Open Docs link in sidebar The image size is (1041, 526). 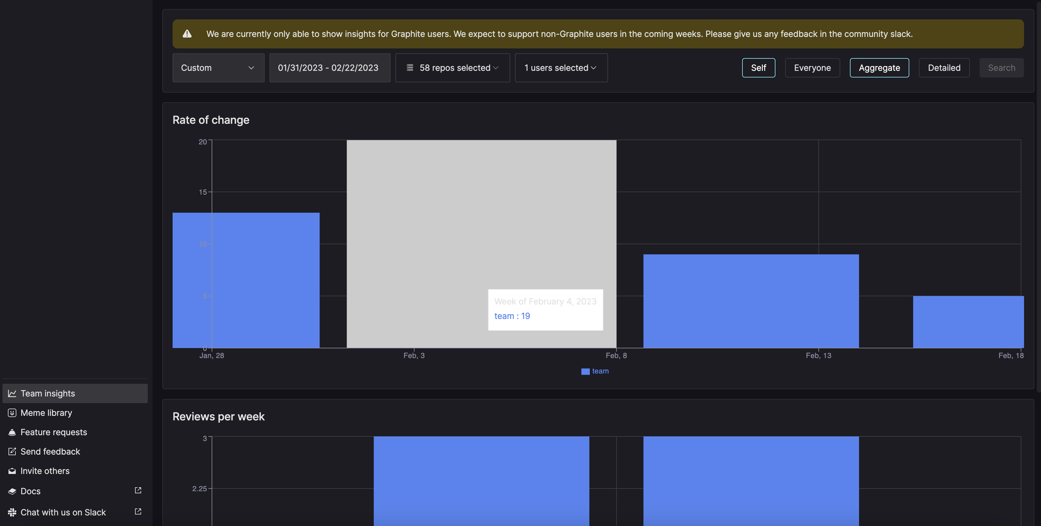click(x=75, y=491)
